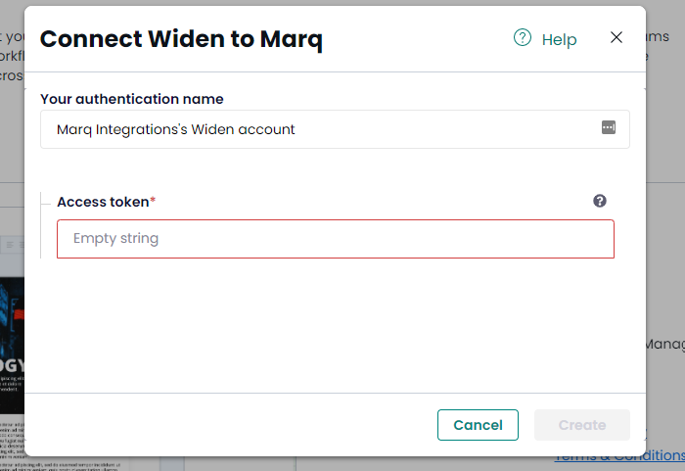Click the partially hidden Manag text on right
Image resolution: width=685 pixels, height=471 pixels.
pyautogui.click(x=665, y=344)
